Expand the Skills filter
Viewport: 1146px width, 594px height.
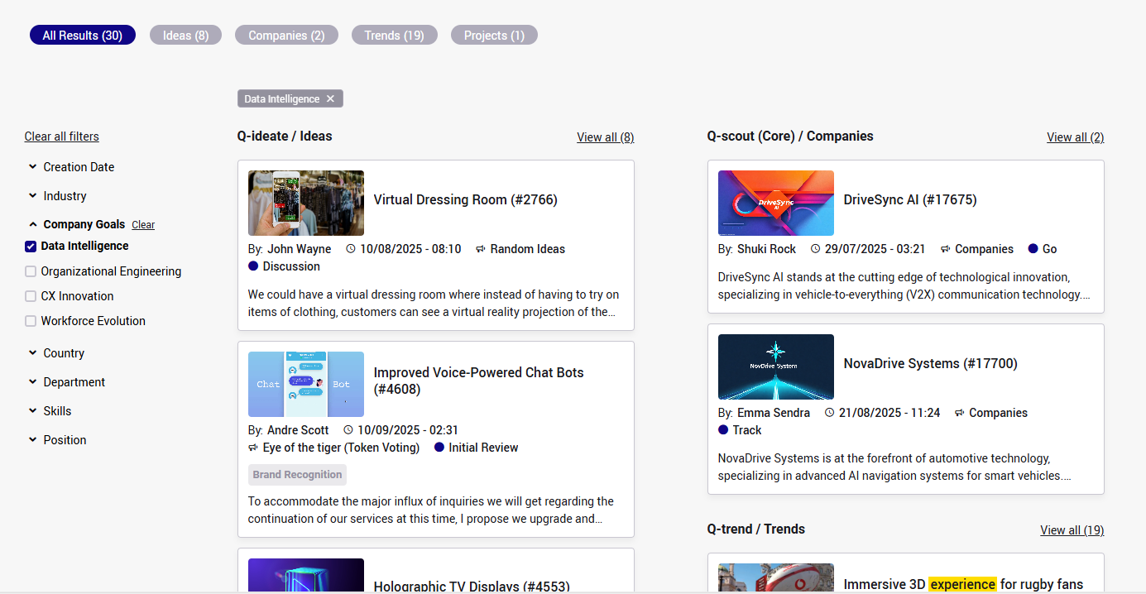tap(50, 411)
